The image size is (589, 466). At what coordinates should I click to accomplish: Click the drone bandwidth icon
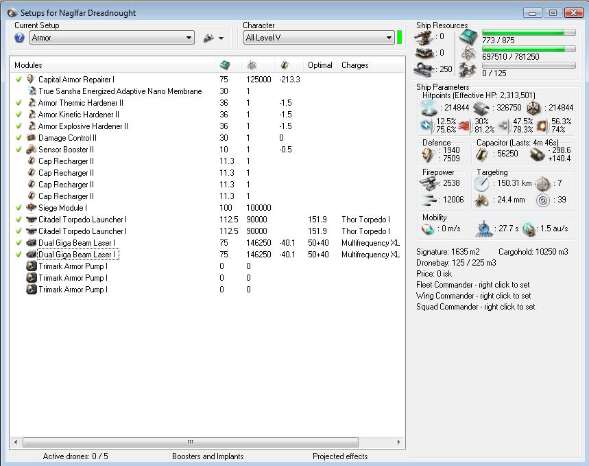point(468,69)
